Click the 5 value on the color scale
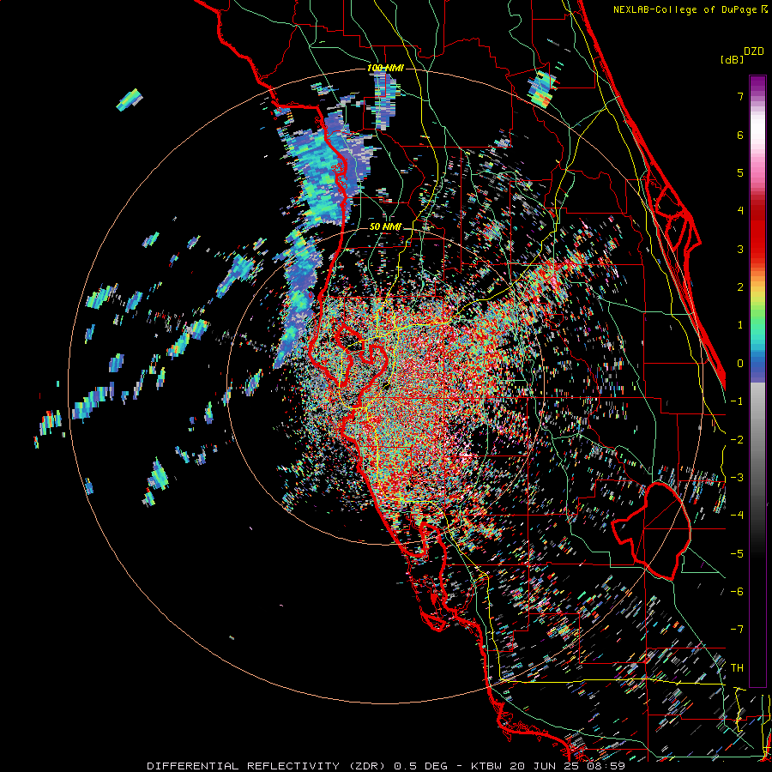Viewport: 772px width, 772px height. (740, 172)
